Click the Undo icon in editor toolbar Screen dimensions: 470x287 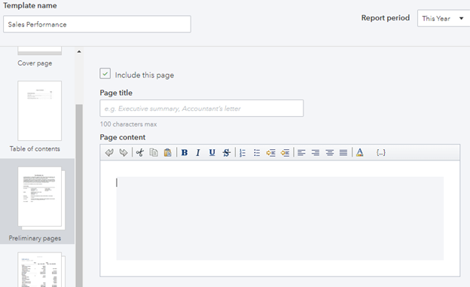[x=109, y=153]
